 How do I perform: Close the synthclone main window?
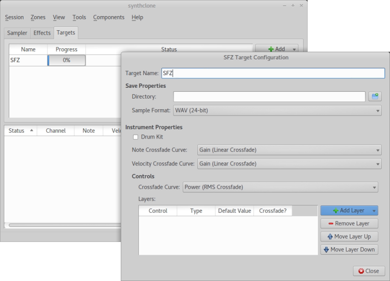[x=301, y=6]
